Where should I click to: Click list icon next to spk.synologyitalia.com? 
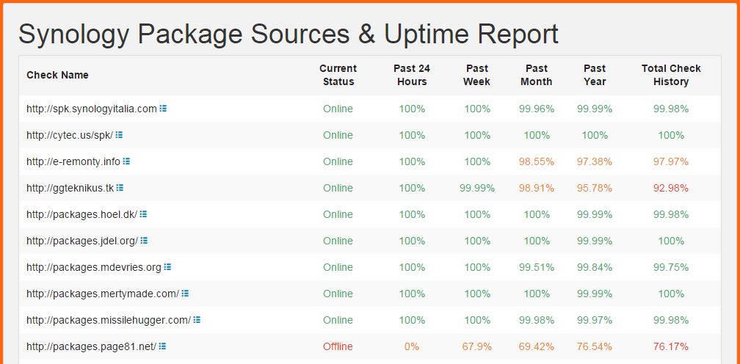tap(163, 109)
